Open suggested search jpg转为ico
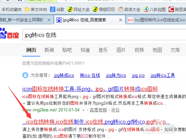The image size is (186, 139). coord(116,75)
